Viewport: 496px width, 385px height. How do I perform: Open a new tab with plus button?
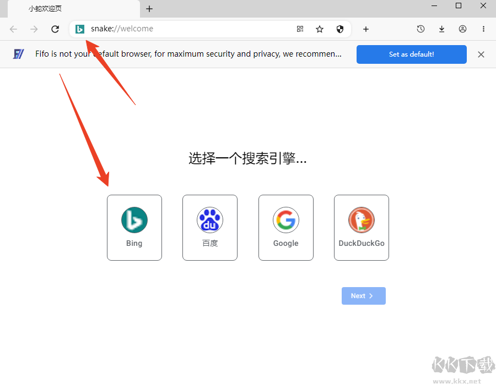click(149, 9)
